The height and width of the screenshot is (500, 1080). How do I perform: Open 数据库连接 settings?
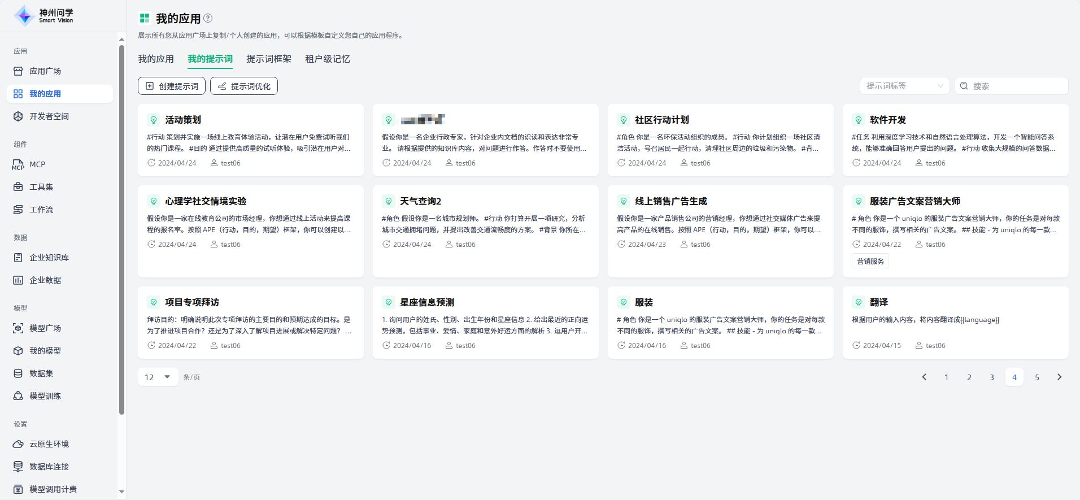tap(49, 467)
